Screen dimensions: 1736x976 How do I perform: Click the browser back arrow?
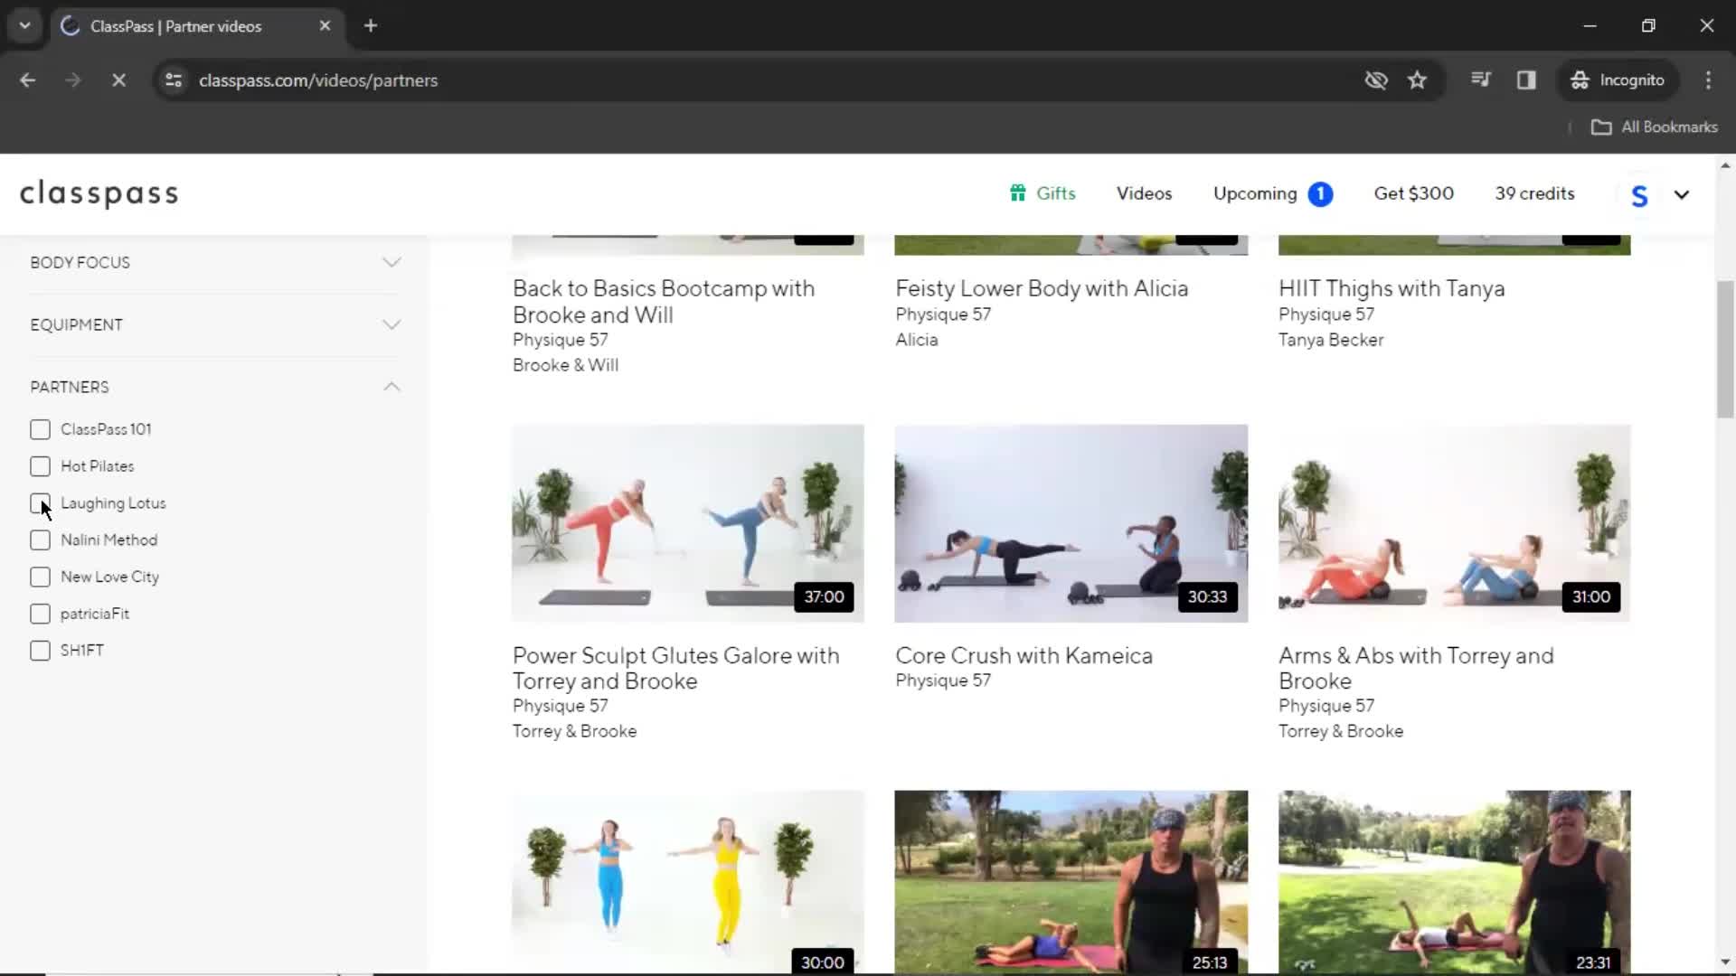coord(27,80)
